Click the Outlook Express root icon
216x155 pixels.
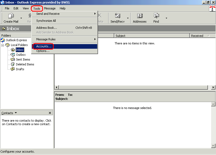(2, 40)
